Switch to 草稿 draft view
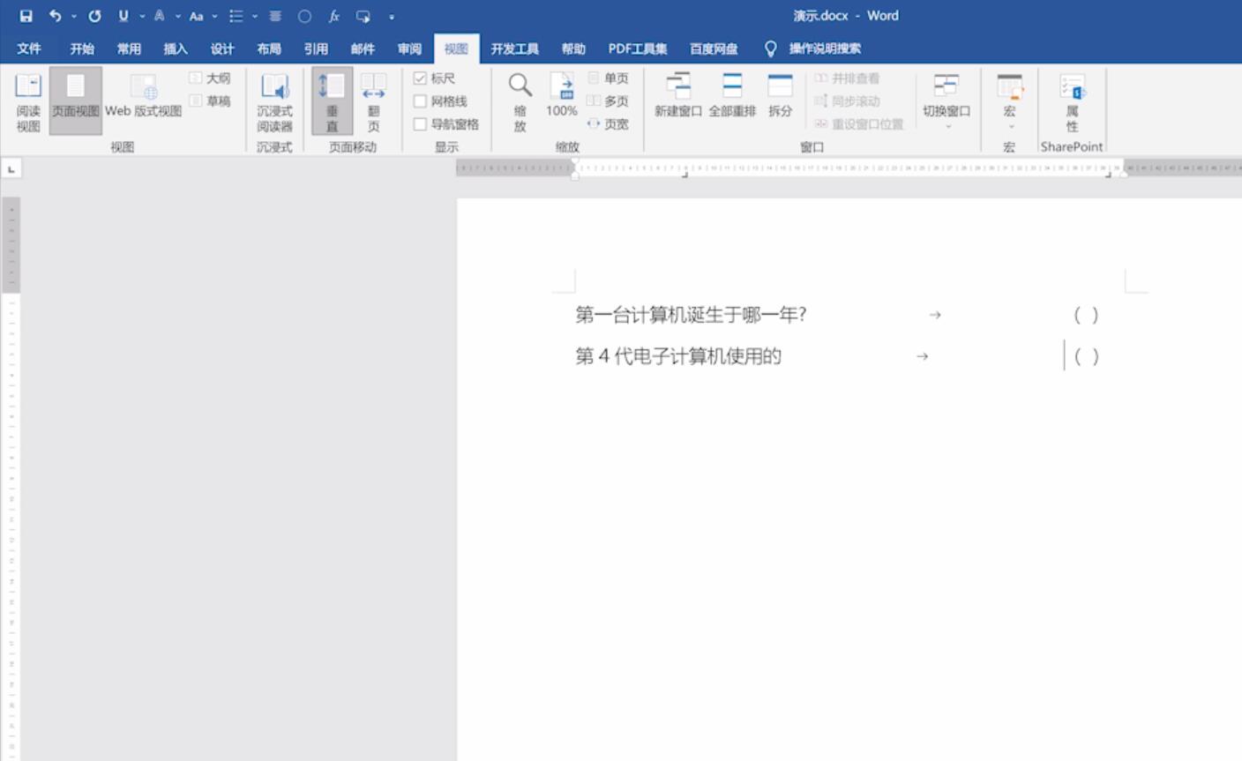This screenshot has width=1242, height=761. (x=210, y=101)
